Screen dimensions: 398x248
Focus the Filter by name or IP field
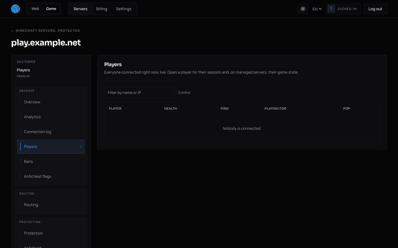click(139, 93)
